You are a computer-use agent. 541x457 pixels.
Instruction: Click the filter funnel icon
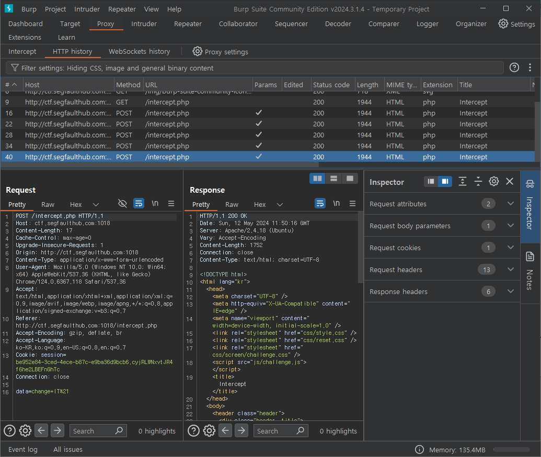(15, 68)
